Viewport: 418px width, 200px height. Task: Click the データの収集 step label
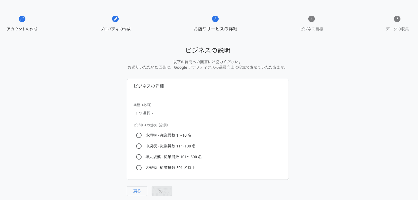coord(397,29)
